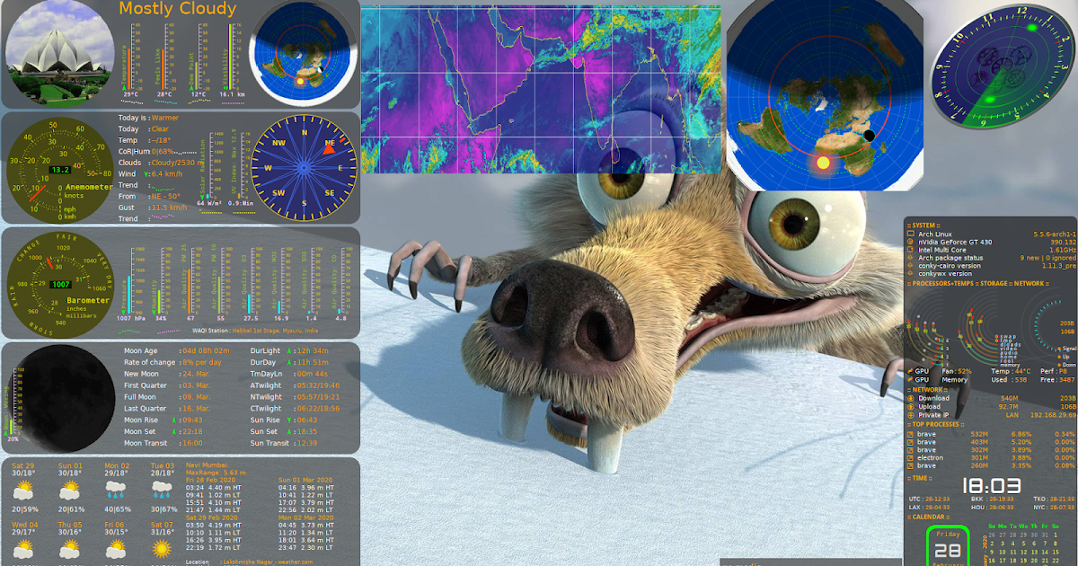This screenshot has width=1078, height=566.
Task: Click the Tue 03 rain cloud icon
Action: [163, 491]
